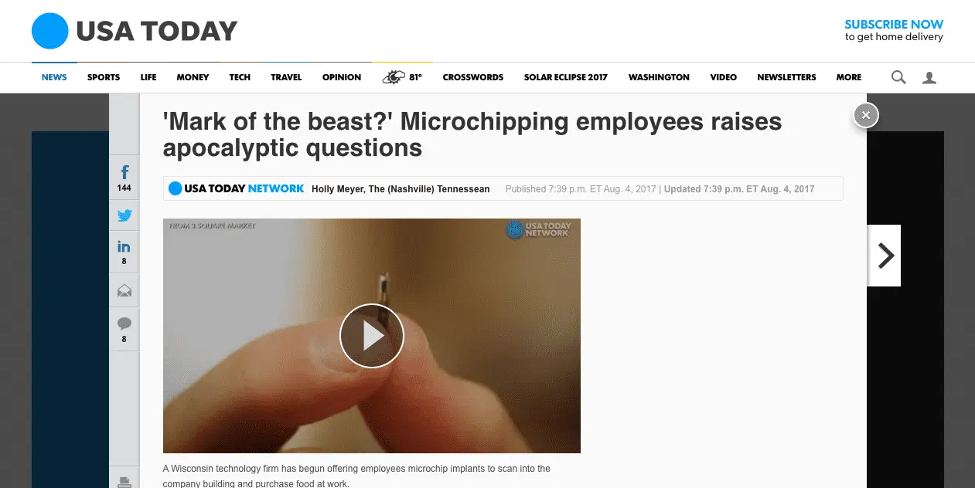
Task: Open USA TODAY NETWORK byline link
Action: click(237, 188)
